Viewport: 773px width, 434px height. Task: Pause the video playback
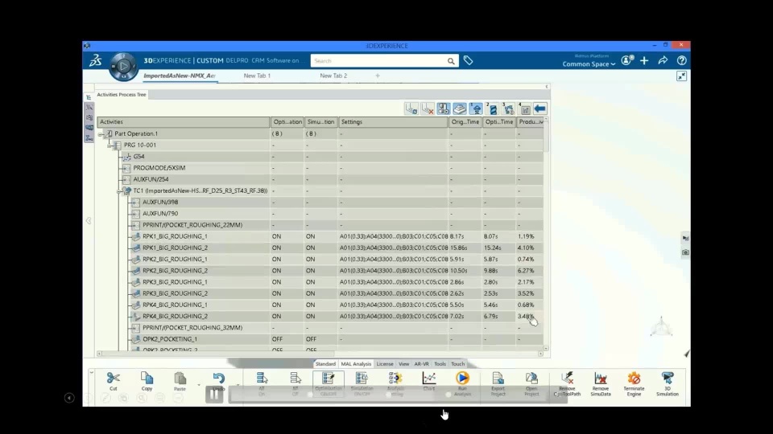pos(214,394)
